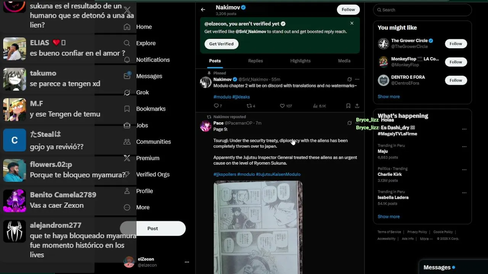Show more suggested accounts

tap(388, 97)
